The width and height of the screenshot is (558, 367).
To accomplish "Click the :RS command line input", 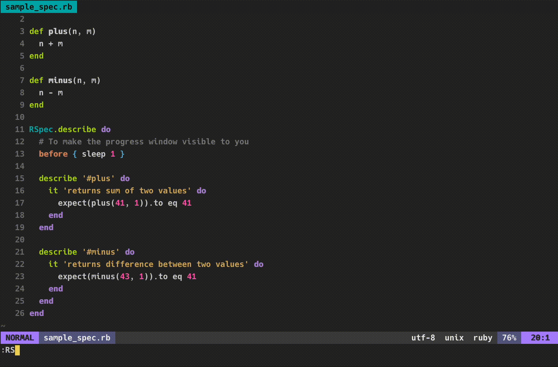I will coord(10,350).
